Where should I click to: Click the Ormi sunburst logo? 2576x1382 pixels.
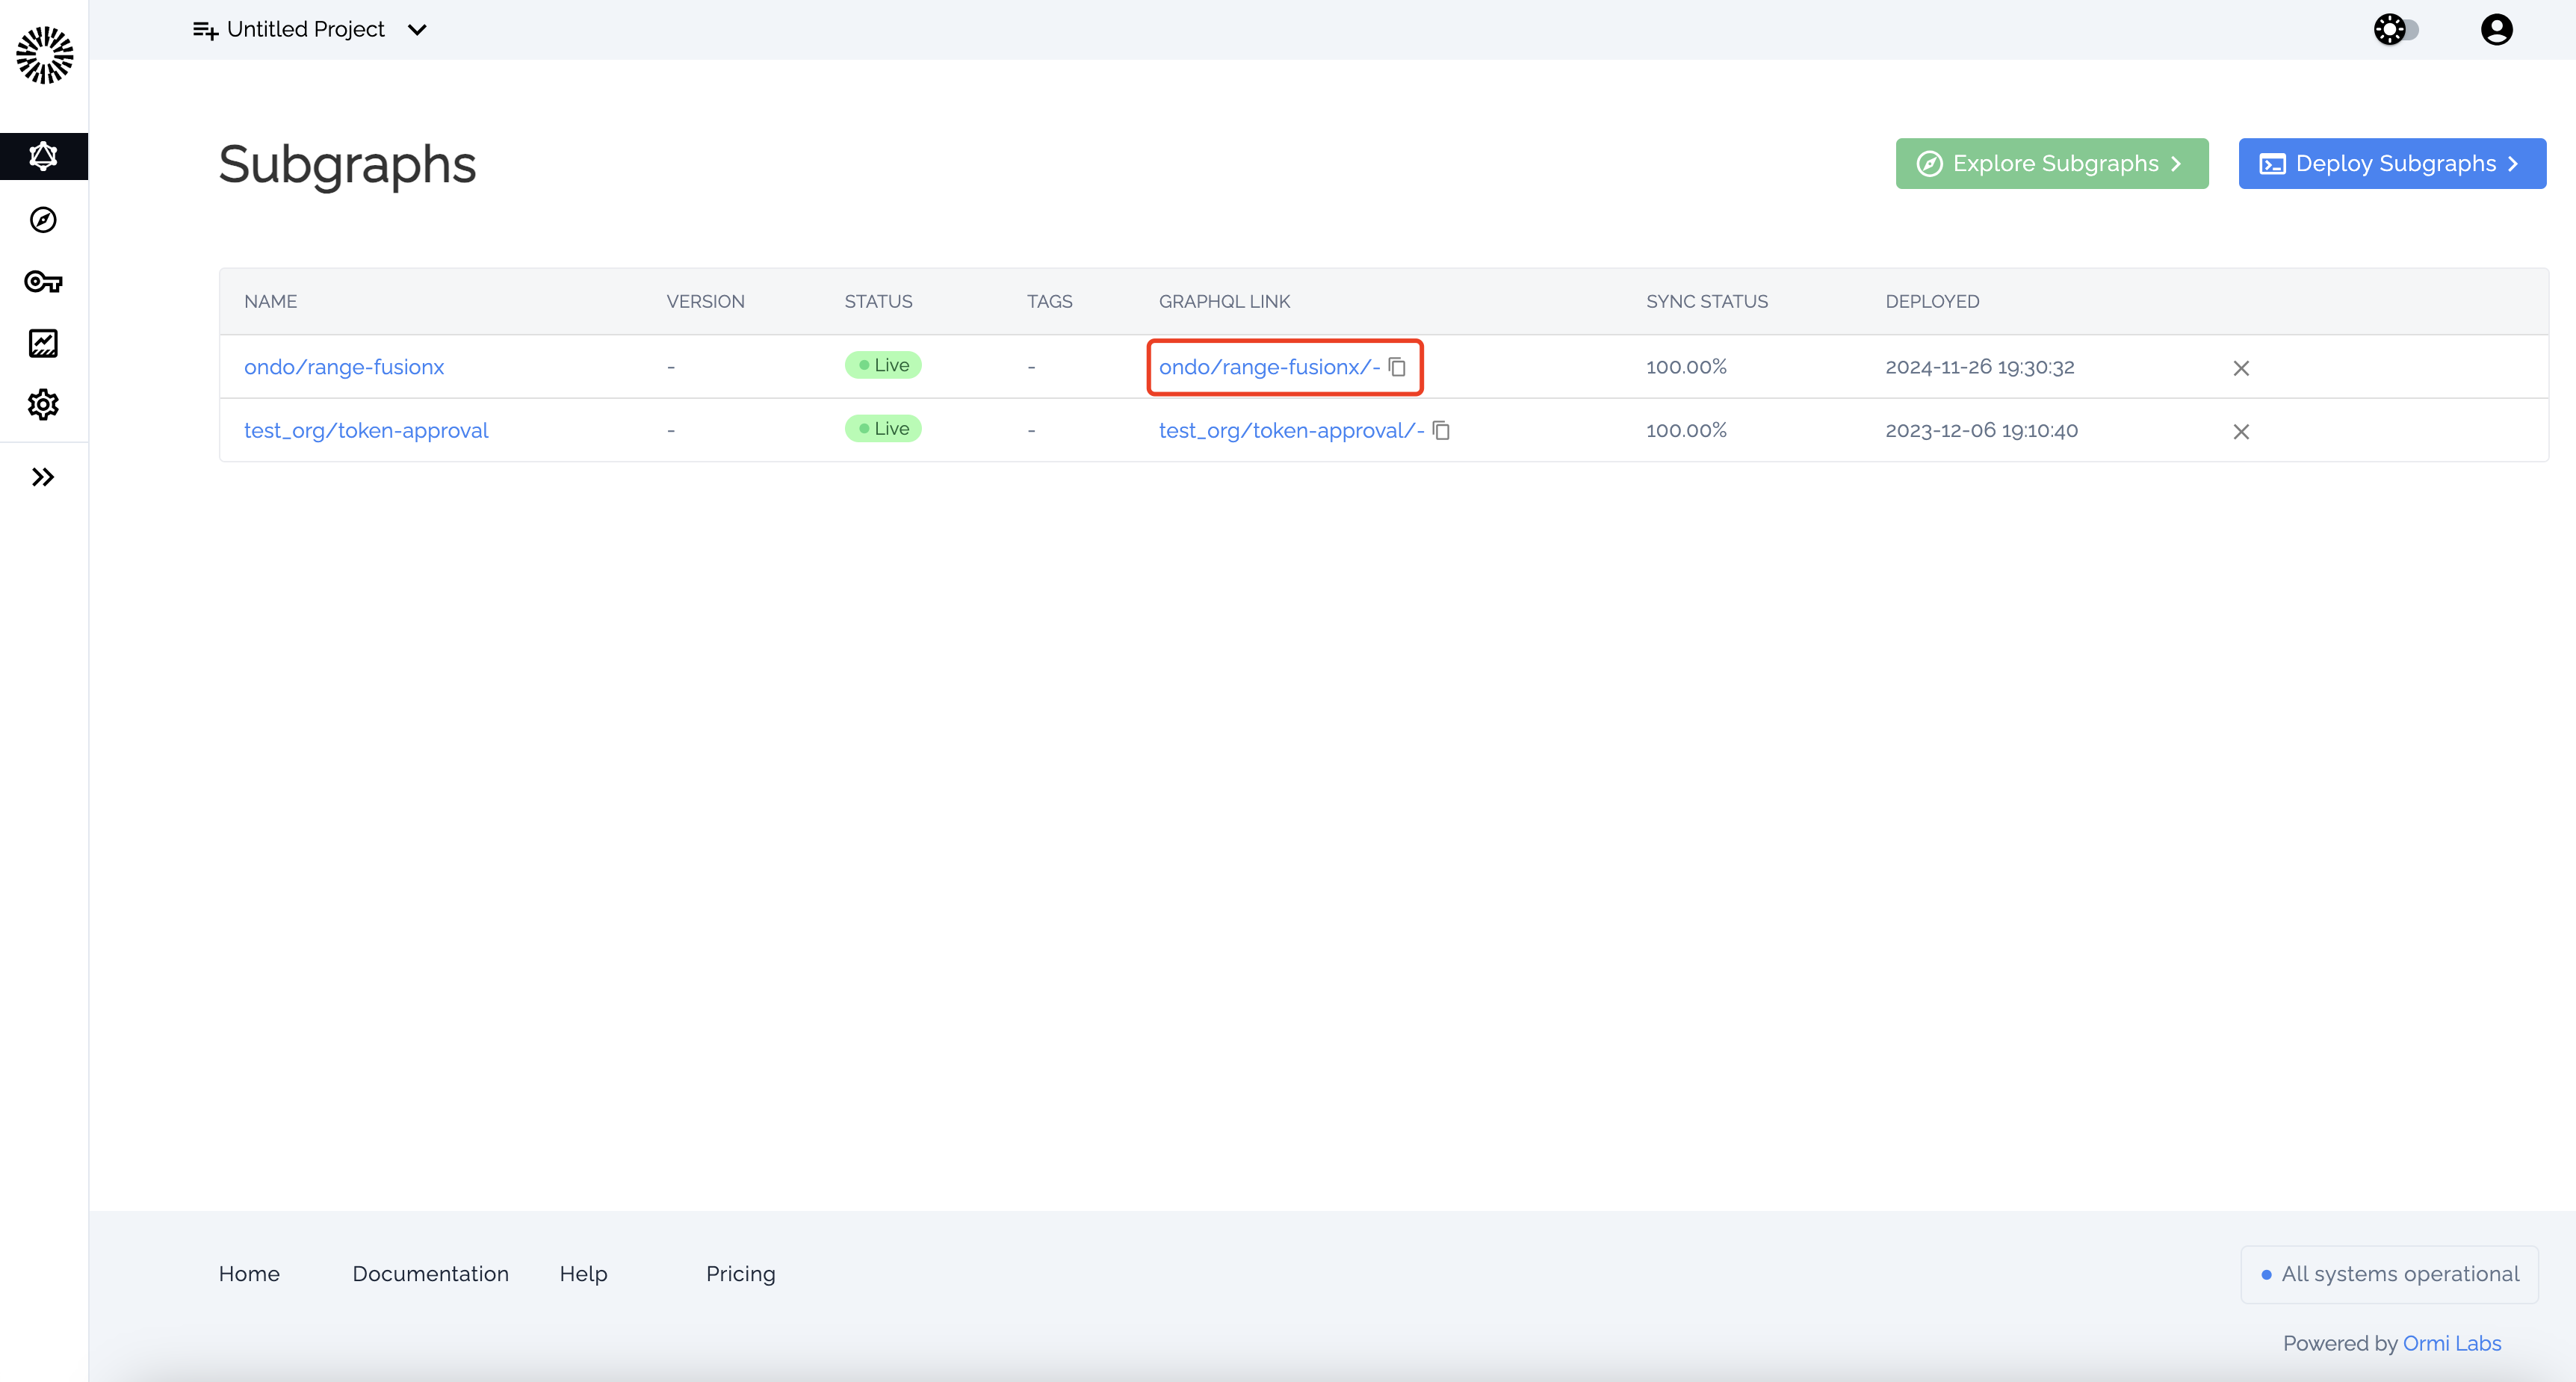tap(44, 55)
